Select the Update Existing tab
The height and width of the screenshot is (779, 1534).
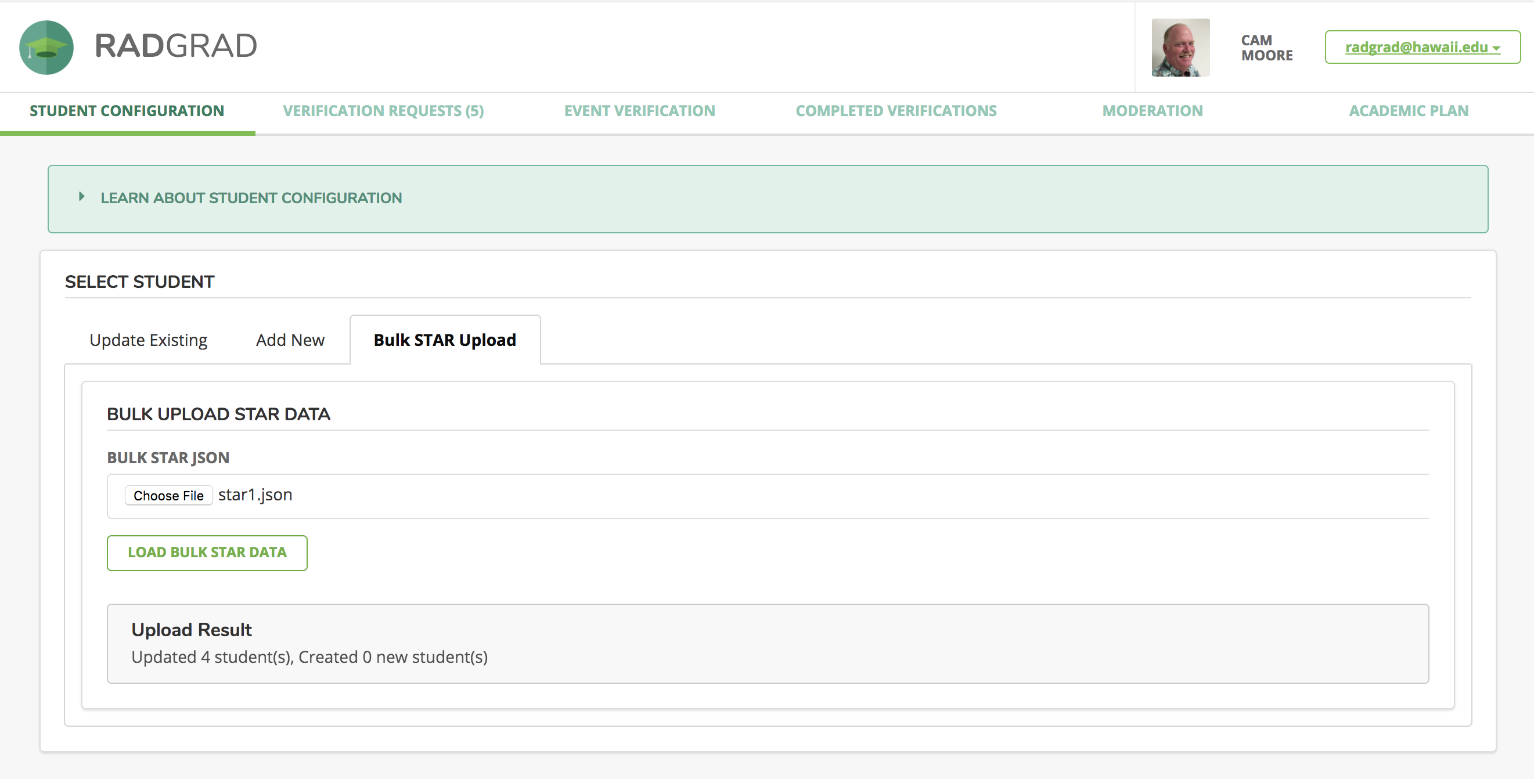[x=148, y=340]
